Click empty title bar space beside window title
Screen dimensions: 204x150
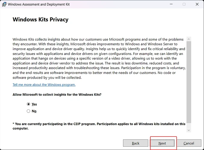click(x=121, y=4)
